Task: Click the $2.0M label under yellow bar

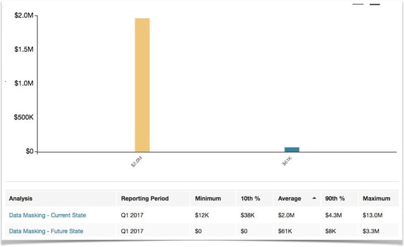Action: [x=136, y=162]
